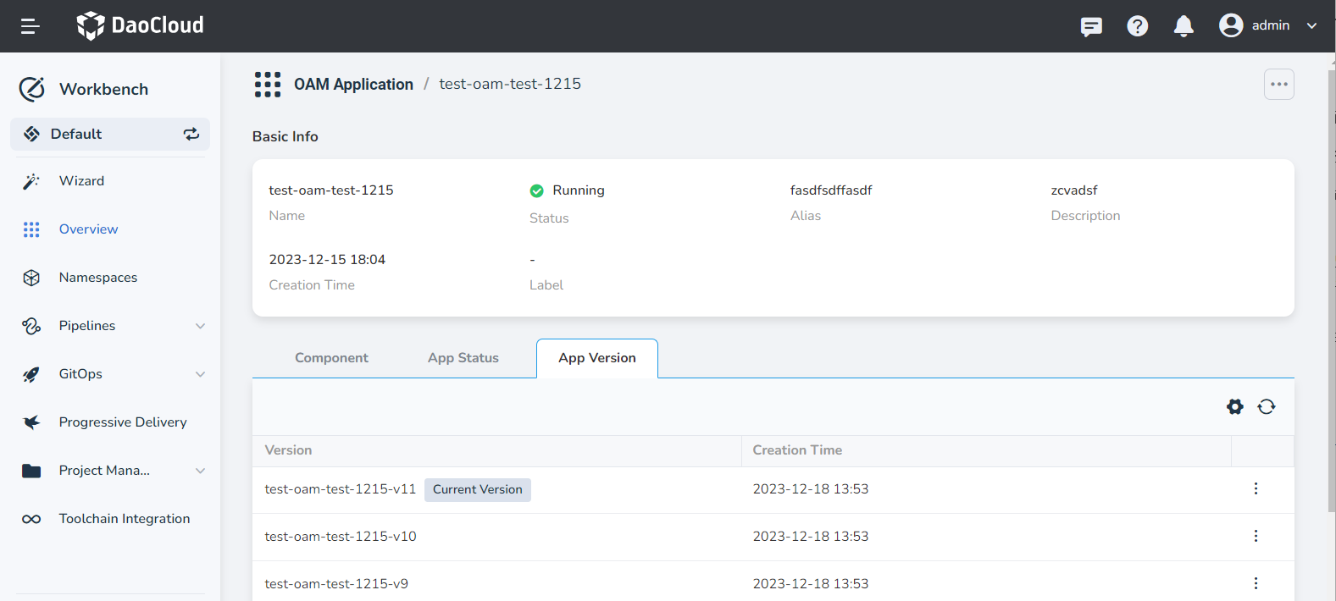Click the three-dot menu for v9
Screen dimensions: 1336x601
pyautogui.click(x=1256, y=583)
